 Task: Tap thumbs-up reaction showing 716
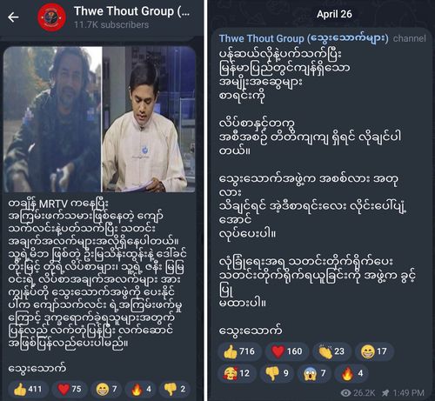(x=239, y=351)
